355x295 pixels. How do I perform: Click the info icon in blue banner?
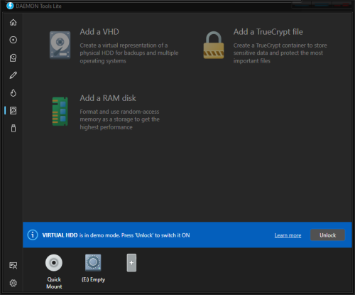[x=33, y=235]
